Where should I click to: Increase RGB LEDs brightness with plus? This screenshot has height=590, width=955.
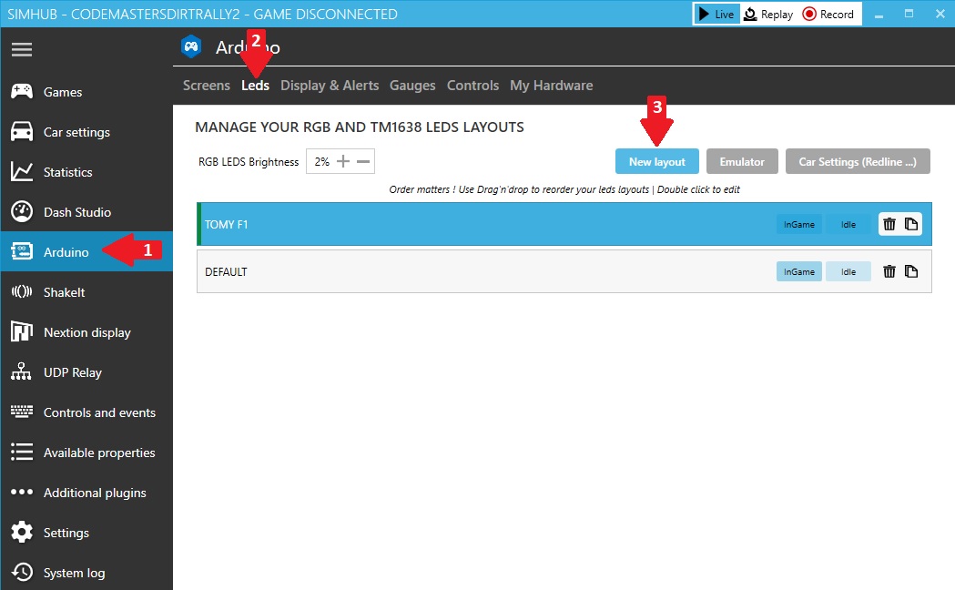click(x=343, y=161)
